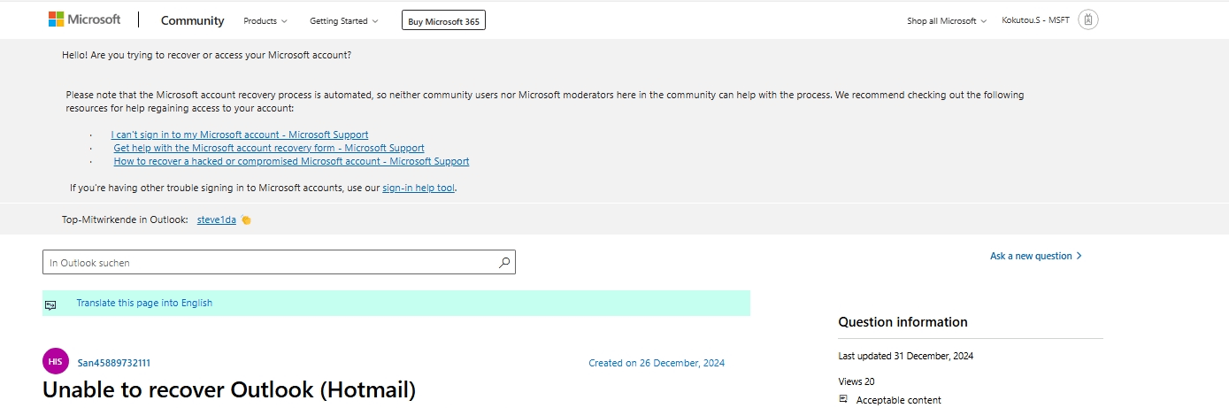Click the search magnifier icon

click(504, 262)
